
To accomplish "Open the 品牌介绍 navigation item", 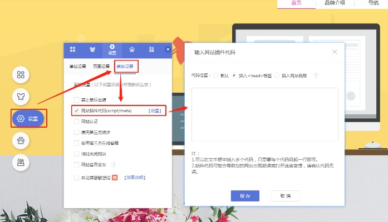I will click(x=335, y=3).
